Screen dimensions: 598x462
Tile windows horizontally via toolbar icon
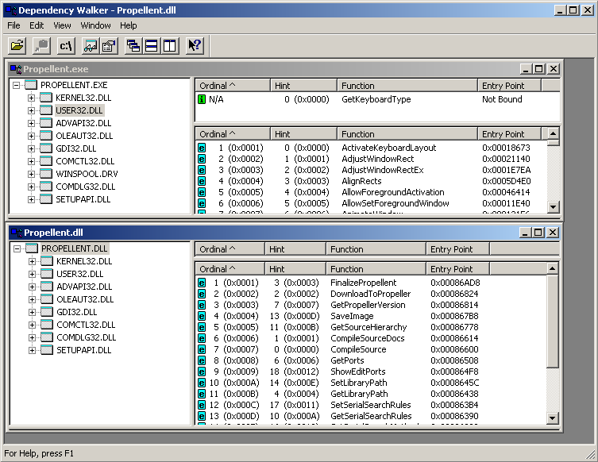(x=151, y=46)
